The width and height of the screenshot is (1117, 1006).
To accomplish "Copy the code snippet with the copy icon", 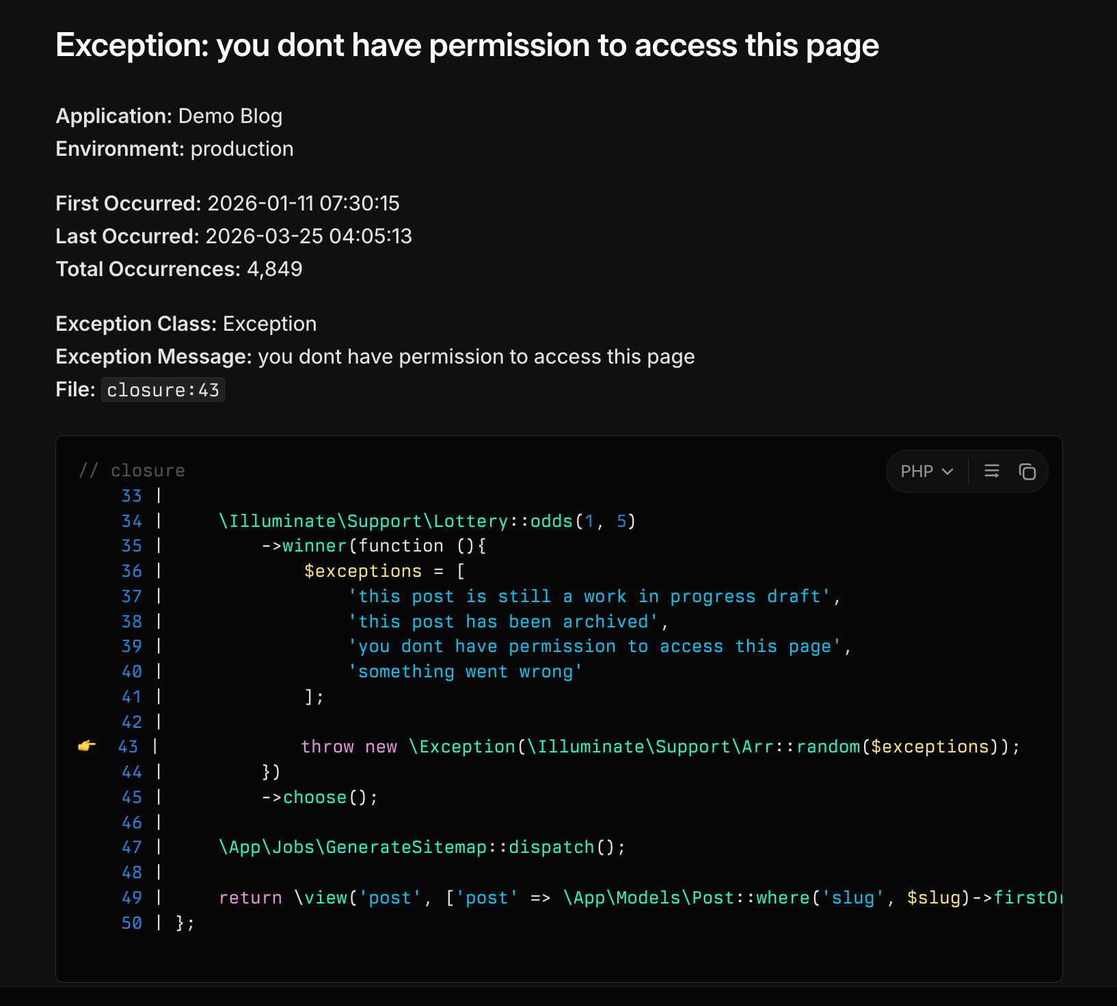I will [1027, 472].
